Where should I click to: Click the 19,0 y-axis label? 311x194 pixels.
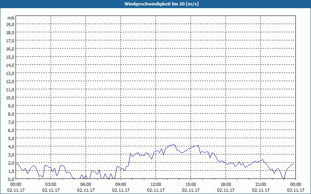click(x=10, y=24)
